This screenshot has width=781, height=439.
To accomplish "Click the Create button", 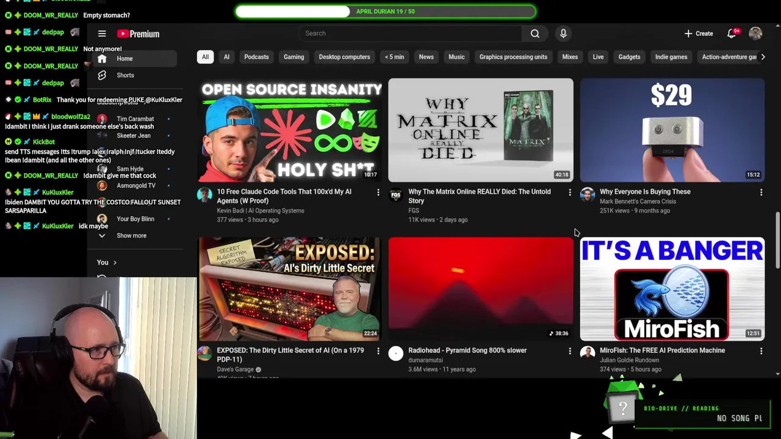I will [699, 34].
